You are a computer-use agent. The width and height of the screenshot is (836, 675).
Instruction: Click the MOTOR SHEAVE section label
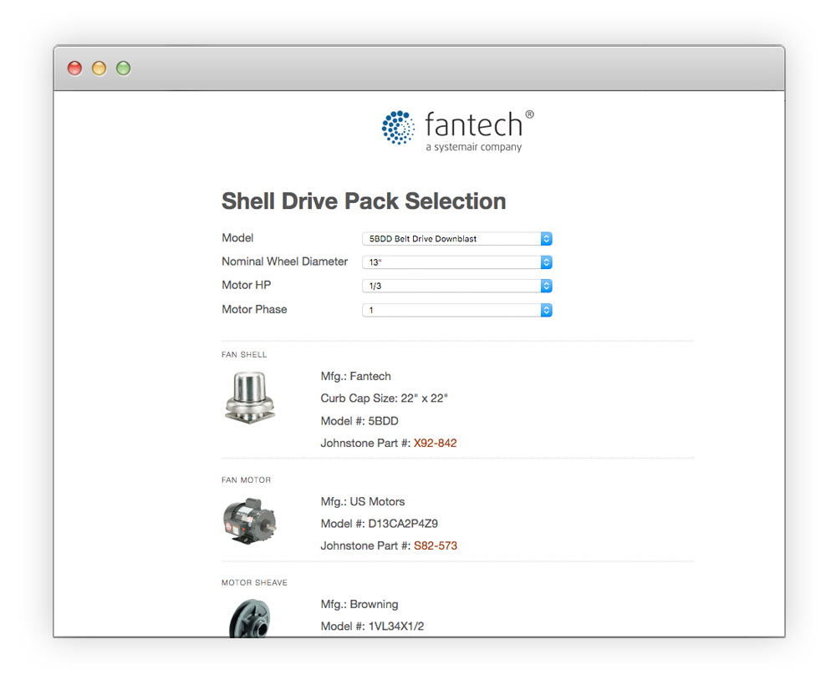pyautogui.click(x=254, y=583)
